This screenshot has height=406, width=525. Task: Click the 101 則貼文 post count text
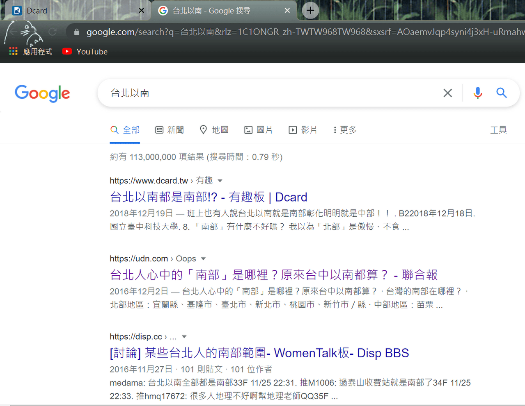coord(202,369)
